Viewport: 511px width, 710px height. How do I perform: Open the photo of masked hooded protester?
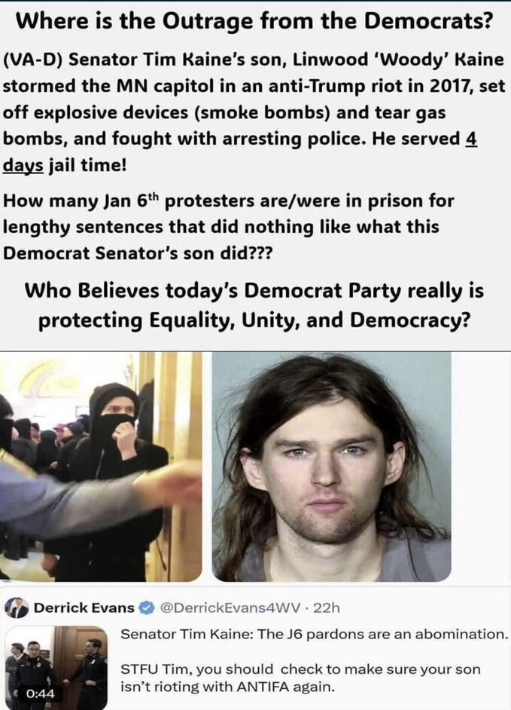coord(100,467)
